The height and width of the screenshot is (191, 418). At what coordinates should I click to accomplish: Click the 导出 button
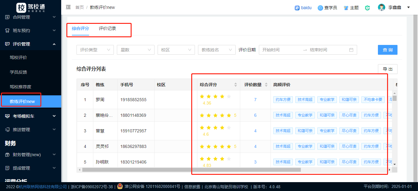(x=388, y=69)
